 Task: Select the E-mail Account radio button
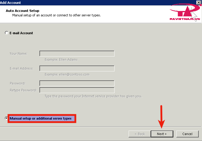pyautogui.click(x=7, y=33)
